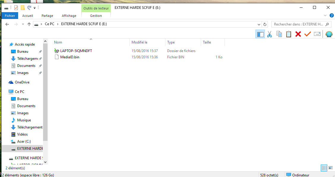This screenshot has width=335, height=177.
Task: Expand the address bar history dropdown
Action: click(259, 24)
